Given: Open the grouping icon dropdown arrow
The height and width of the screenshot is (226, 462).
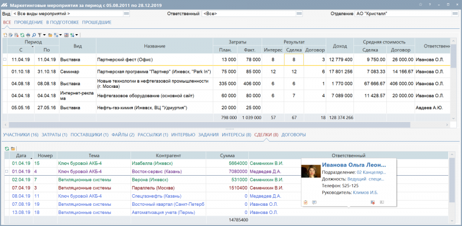Looking at the screenshot, I should pyautogui.click(x=61, y=35).
